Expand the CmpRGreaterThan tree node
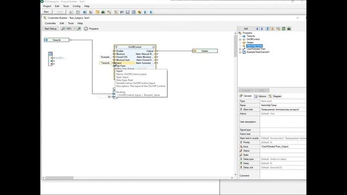The image size is (347, 195). click(240, 49)
